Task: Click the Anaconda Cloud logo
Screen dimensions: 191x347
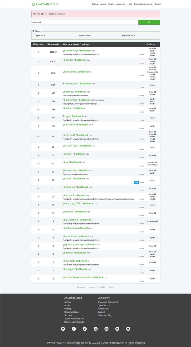Action: pyautogui.click(x=45, y=4)
